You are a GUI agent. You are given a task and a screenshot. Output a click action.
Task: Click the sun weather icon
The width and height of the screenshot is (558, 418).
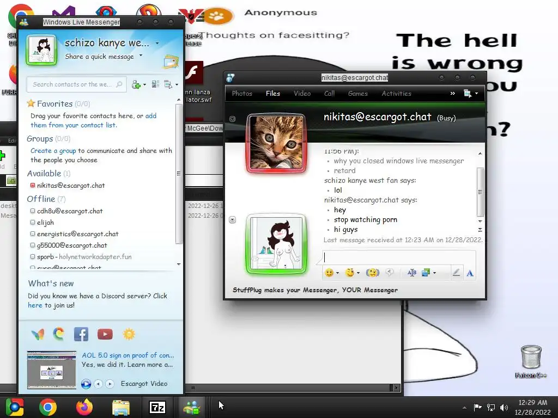click(129, 334)
